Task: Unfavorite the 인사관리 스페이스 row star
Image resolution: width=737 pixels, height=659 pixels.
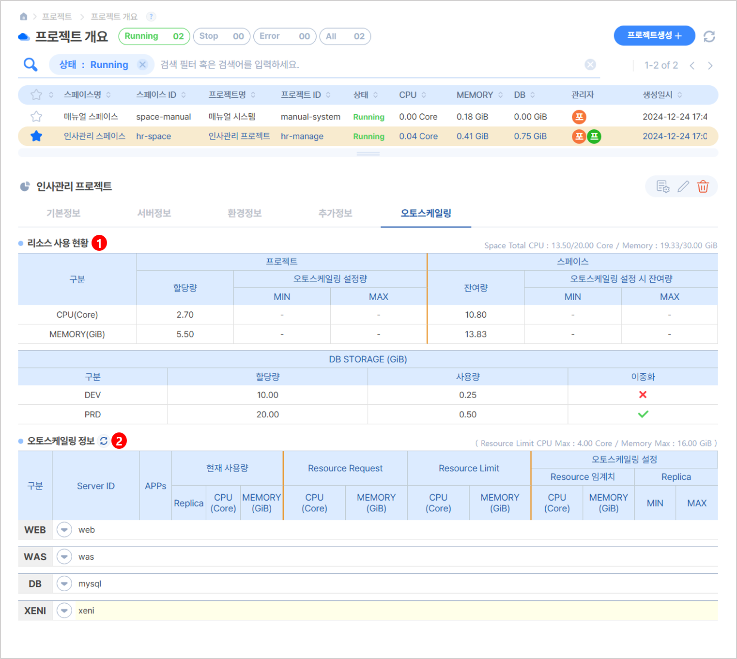Action: pyautogui.click(x=36, y=136)
